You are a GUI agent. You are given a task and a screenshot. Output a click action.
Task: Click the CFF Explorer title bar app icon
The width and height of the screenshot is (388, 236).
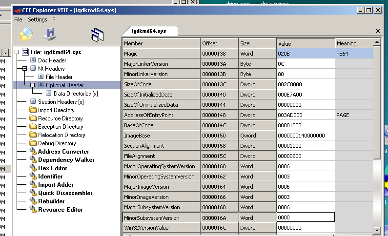(x=17, y=10)
